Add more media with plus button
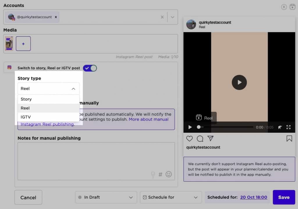Image resolution: width=298 pixels, height=209 pixels. click(x=23, y=44)
